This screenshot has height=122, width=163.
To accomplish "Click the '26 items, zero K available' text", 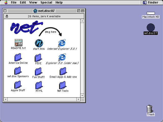I will coord(44,16).
